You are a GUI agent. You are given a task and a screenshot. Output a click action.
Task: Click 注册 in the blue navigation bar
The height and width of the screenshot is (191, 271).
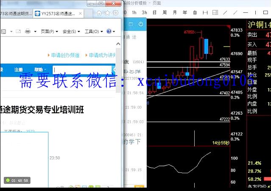pyautogui.click(x=19, y=70)
